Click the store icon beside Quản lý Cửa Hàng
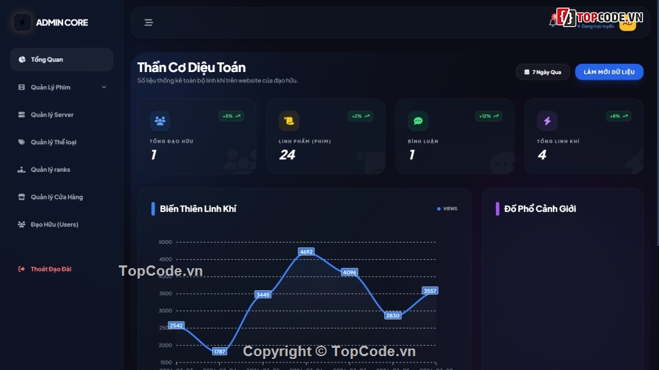 (x=22, y=197)
